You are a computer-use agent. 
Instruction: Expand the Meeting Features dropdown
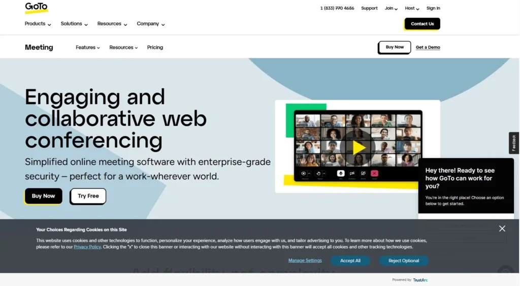tap(87, 47)
